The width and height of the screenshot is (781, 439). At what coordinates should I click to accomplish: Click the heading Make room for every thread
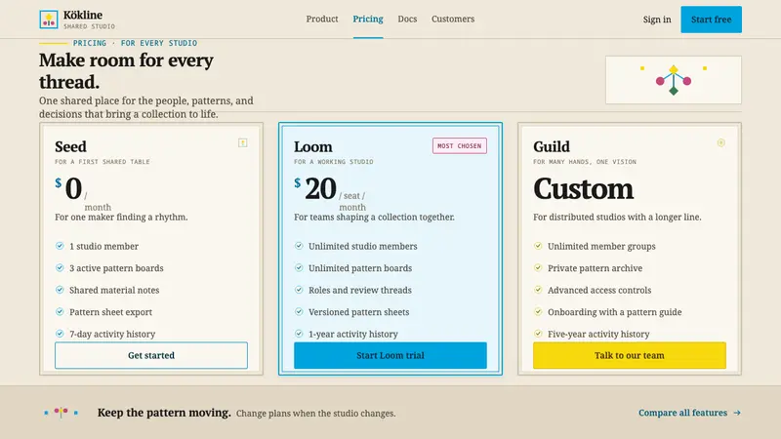click(126, 70)
